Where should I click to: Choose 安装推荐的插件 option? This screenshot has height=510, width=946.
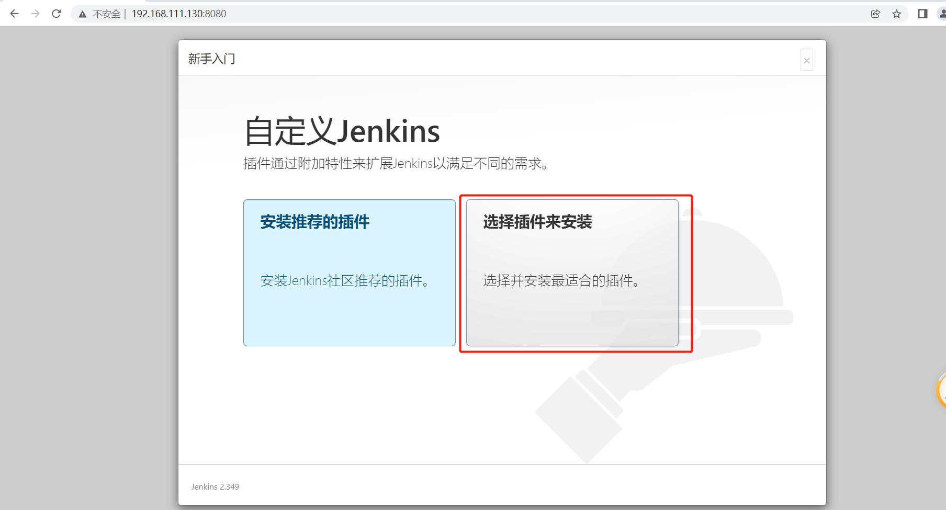pos(350,273)
